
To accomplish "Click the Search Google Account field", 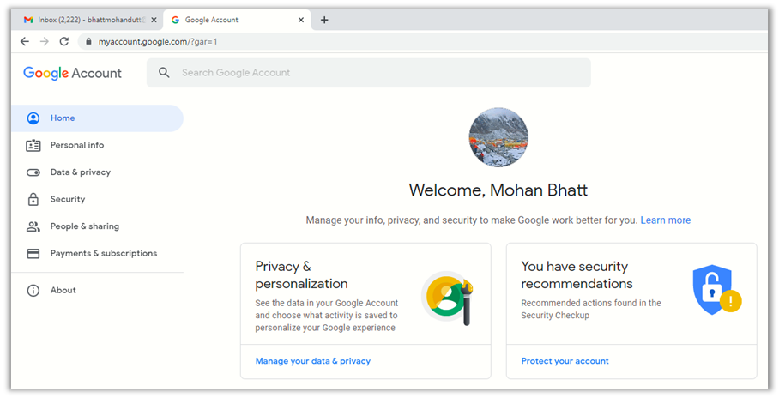I will click(369, 73).
